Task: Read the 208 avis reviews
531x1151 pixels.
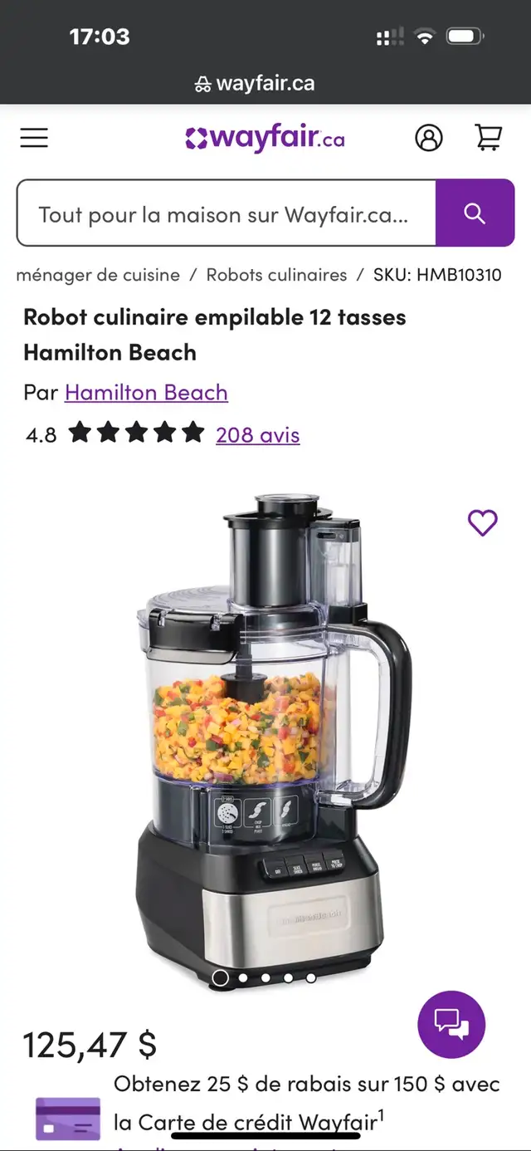Action: [x=258, y=434]
